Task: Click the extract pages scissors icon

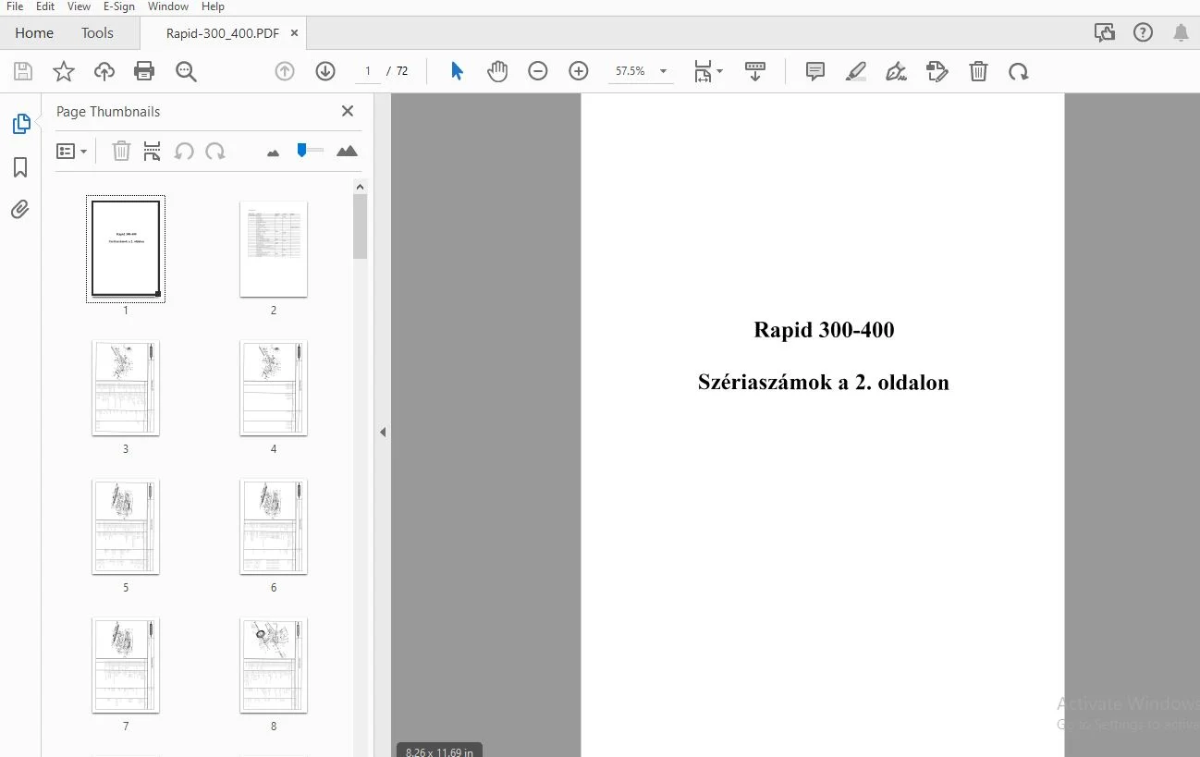Action: coord(153,152)
